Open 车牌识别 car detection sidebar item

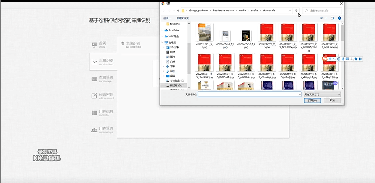(102, 62)
